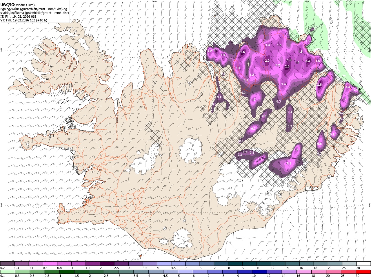Click the dark mauve 0.2 snow legend swatch
The height and width of the screenshot is (278, 371).
coord(7,264)
